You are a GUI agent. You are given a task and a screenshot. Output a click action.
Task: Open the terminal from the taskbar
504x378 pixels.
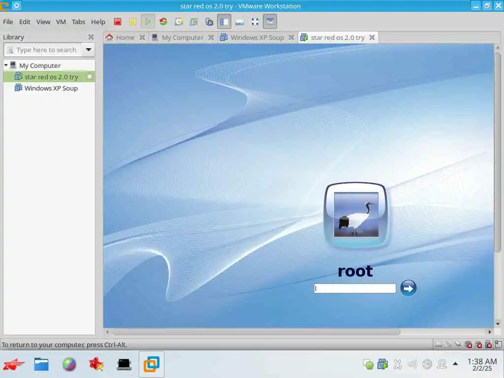click(x=124, y=365)
